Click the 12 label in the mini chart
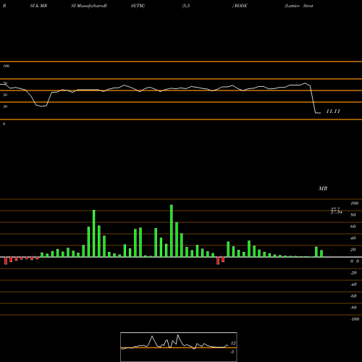Image resolution: width=362 pixels, height=362 pixels. click(233, 343)
